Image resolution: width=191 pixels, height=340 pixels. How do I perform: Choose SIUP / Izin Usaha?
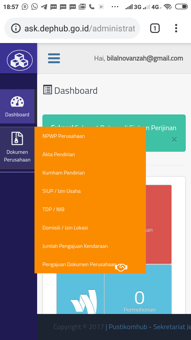click(x=62, y=191)
